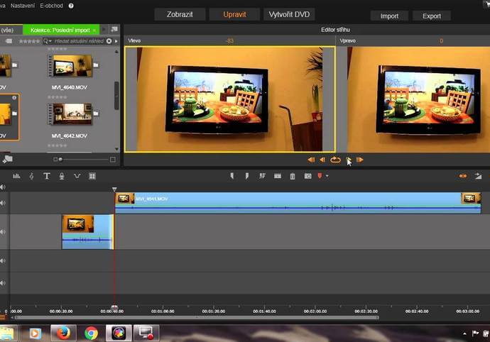Set the star rating under MVI_4640.MOV

pyautogui.click(x=58, y=97)
